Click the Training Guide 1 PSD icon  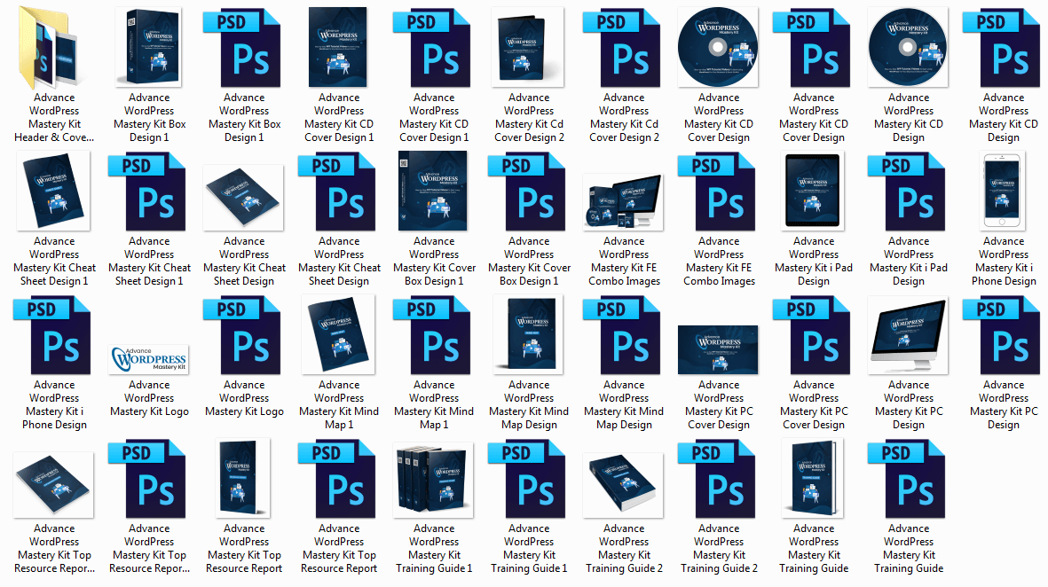tap(526, 479)
